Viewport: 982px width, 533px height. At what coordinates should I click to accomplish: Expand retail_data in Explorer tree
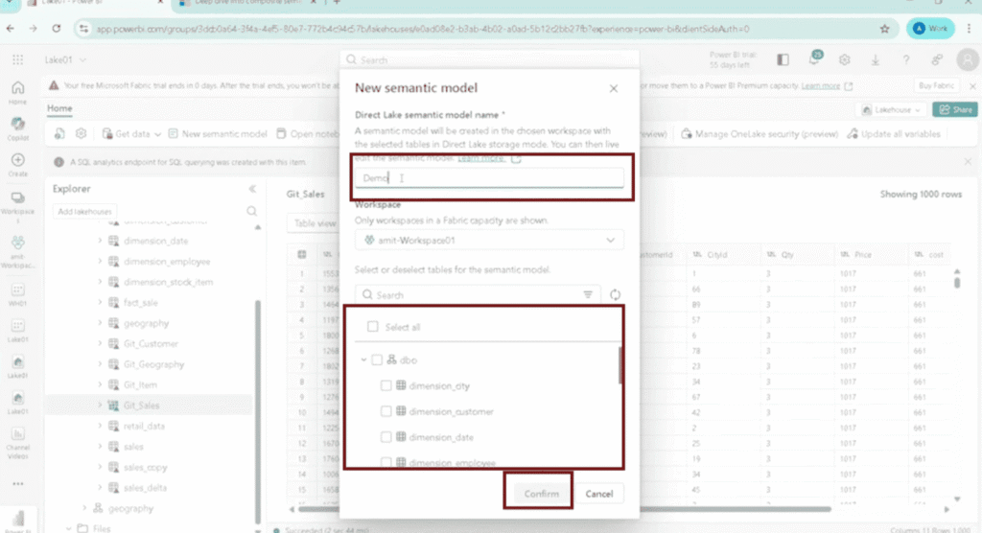coord(100,426)
